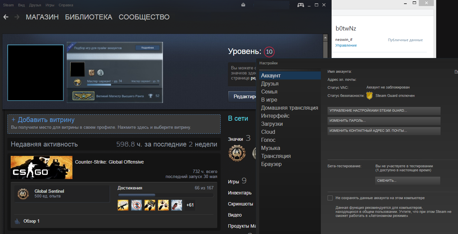This screenshot has height=234, width=458.
Task: Open the 100% rifle achievement icon
Action: (x=123, y=205)
